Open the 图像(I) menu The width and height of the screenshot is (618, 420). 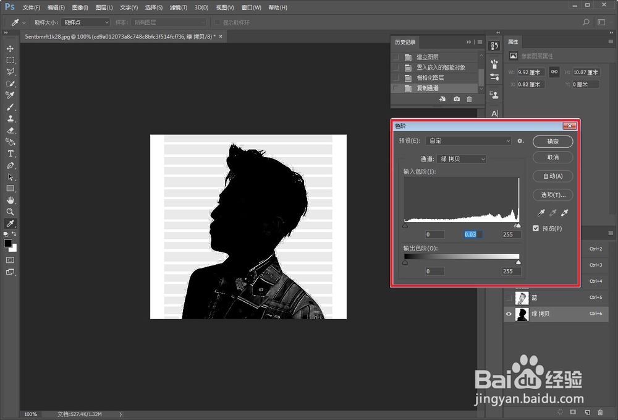(80, 7)
